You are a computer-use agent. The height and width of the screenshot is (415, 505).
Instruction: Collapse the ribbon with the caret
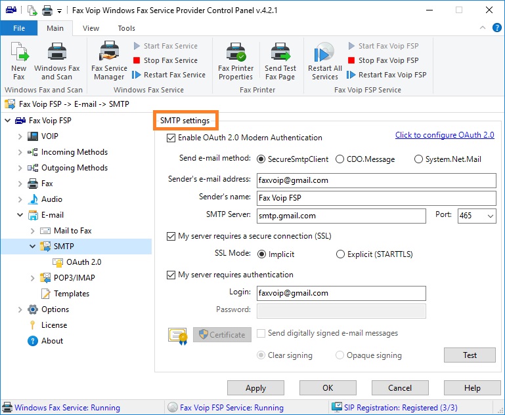click(483, 28)
